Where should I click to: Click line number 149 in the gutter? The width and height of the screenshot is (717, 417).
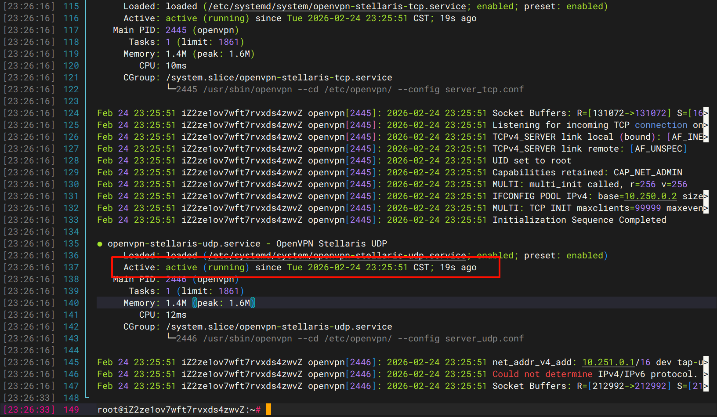(x=71, y=410)
